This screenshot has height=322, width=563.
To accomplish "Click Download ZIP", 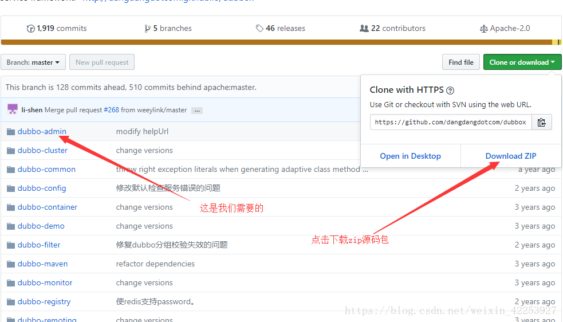I will [x=511, y=156].
